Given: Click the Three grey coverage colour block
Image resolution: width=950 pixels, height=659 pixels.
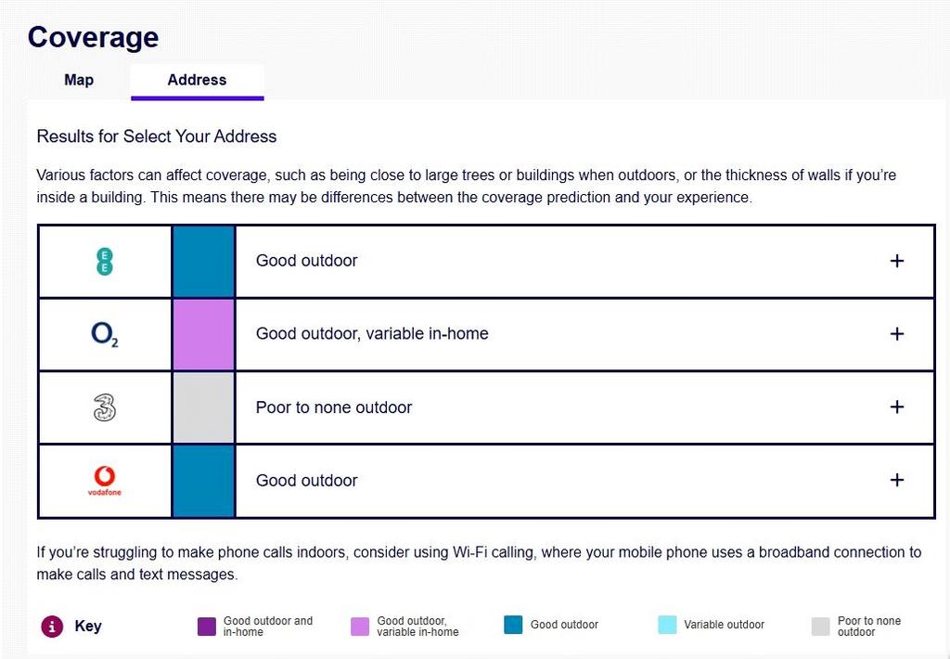Looking at the screenshot, I should [x=203, y=407].
